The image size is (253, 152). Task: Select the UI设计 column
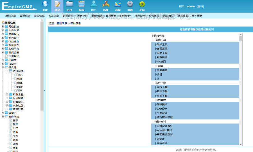(x=195, y=139)
